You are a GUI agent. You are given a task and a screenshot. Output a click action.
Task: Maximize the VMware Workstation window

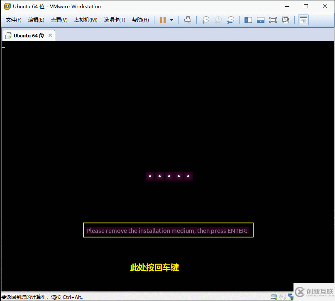tap(306, 6)
